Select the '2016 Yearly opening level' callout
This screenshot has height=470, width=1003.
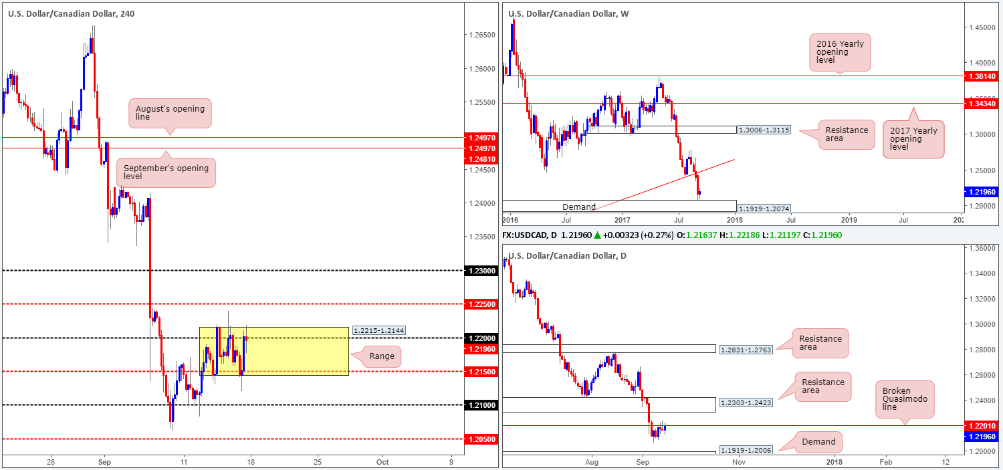click(x=840, y=53)
